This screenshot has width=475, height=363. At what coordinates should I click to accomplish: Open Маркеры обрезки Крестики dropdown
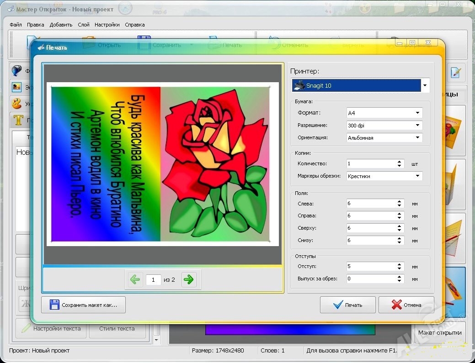[384, 176]
